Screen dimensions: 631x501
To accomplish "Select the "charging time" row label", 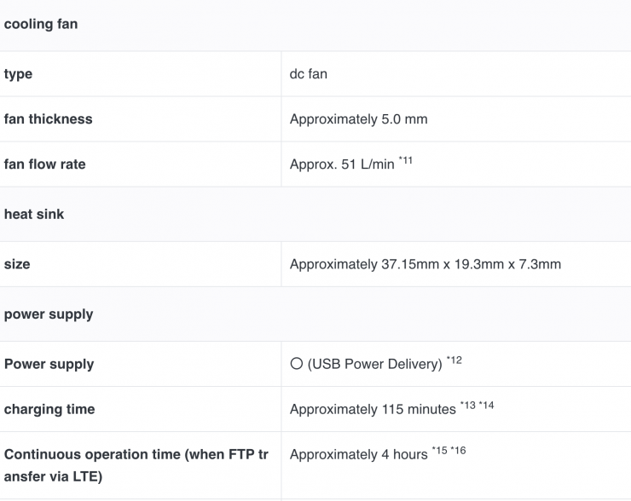I will pos(49,409).
